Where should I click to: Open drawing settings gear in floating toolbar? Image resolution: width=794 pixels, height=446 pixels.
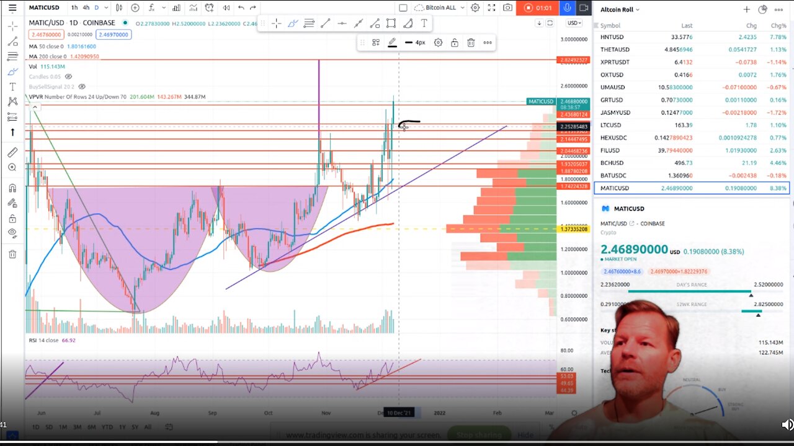tap(438, 43)
